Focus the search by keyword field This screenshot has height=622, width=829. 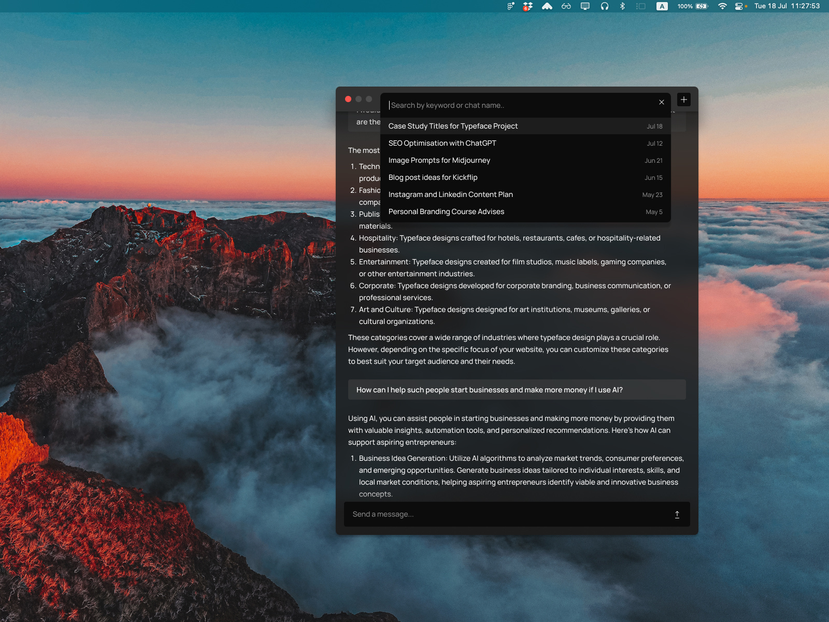coord(518,105)
